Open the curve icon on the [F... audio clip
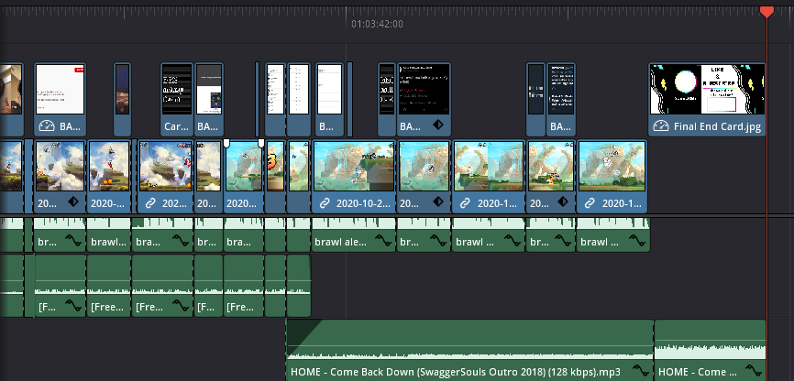Viewport: 794px width, 381px height. [x=73, y=307]
